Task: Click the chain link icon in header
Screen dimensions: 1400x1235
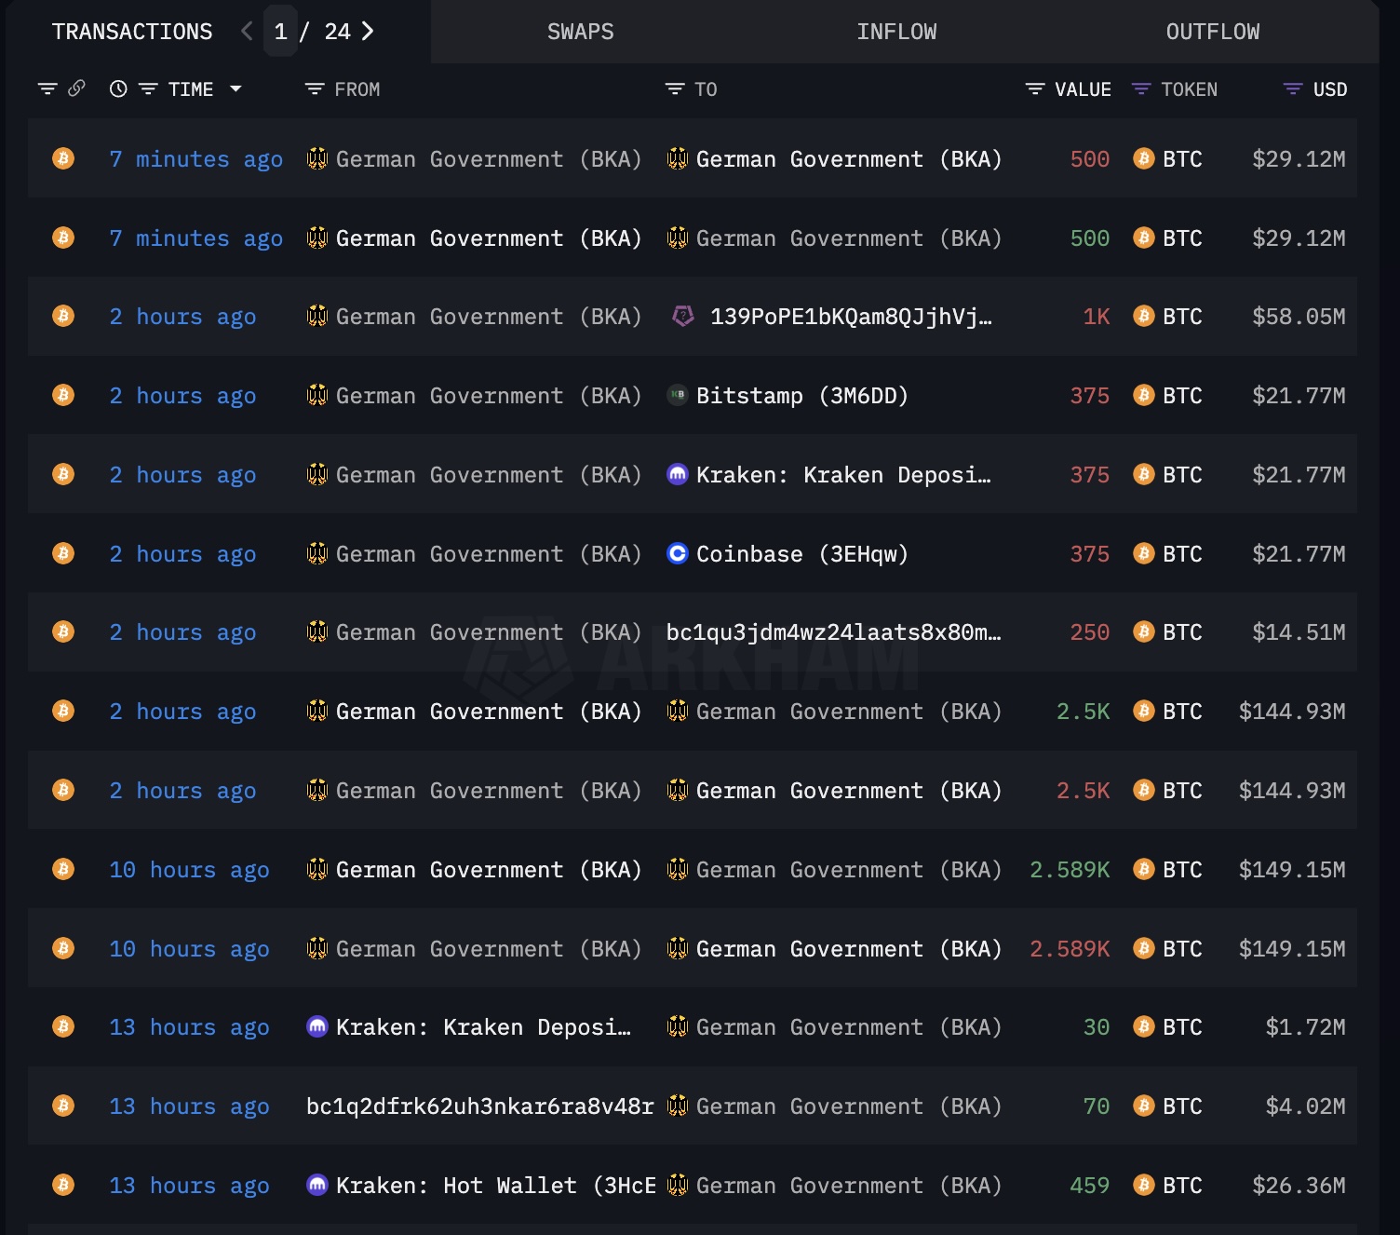Action: (x=77, y=88)
